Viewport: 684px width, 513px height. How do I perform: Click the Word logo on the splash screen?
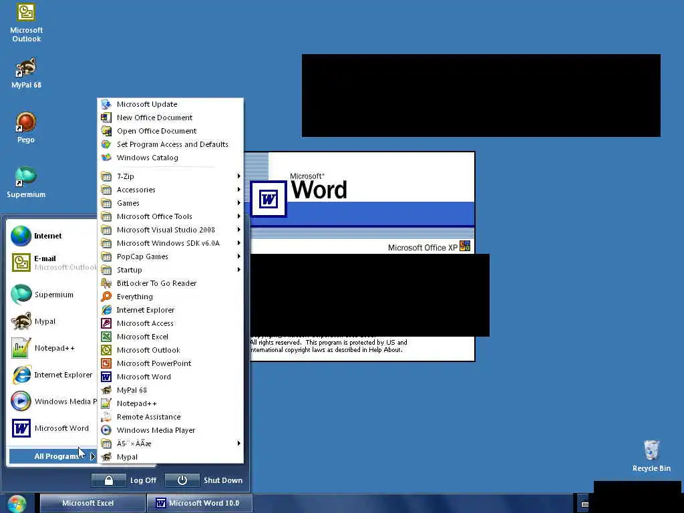pyautogui.click(x=269, y=199)
